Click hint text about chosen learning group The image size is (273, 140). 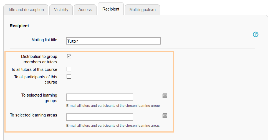click(x=113, y=106)
